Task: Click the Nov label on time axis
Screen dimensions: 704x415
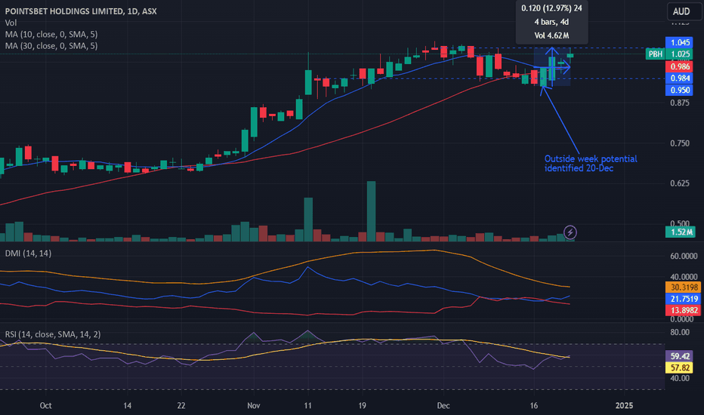Action: pos(254,406)
